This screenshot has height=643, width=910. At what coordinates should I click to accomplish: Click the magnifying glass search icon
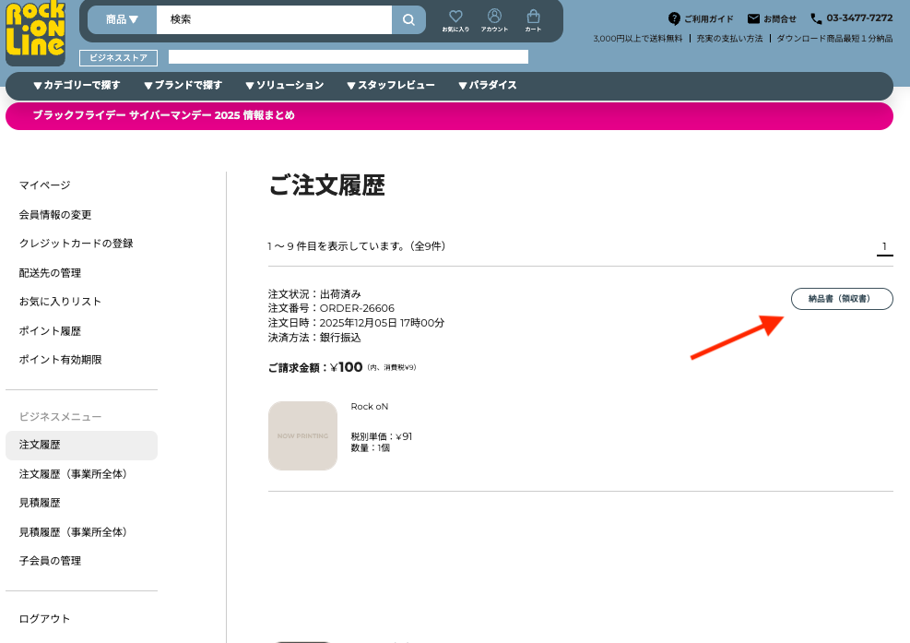pos(408,19)
